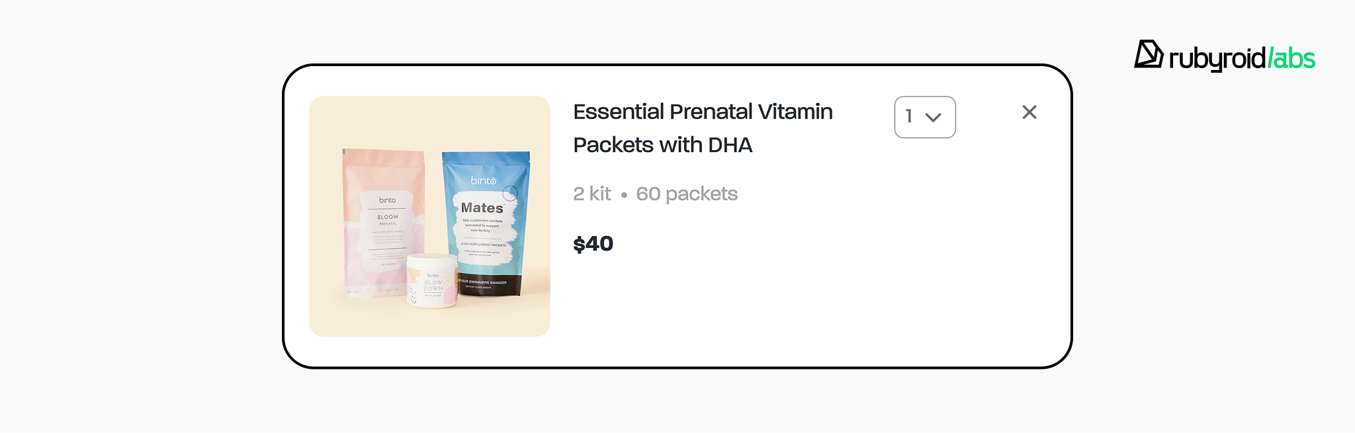Click the Rubyroid Labs logo icon
Viewport: 1355px width, 433px height.
pyautogui.click(x=1148, y=54)
